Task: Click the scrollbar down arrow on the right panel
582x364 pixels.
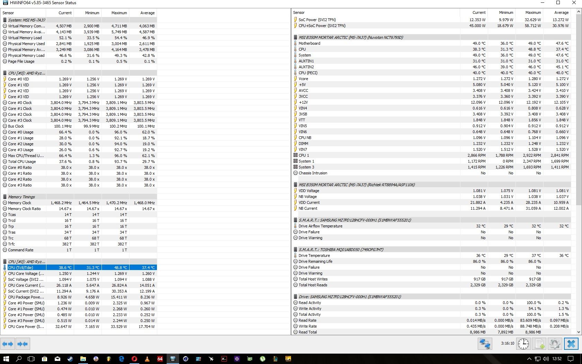Action: click(579, 332)
